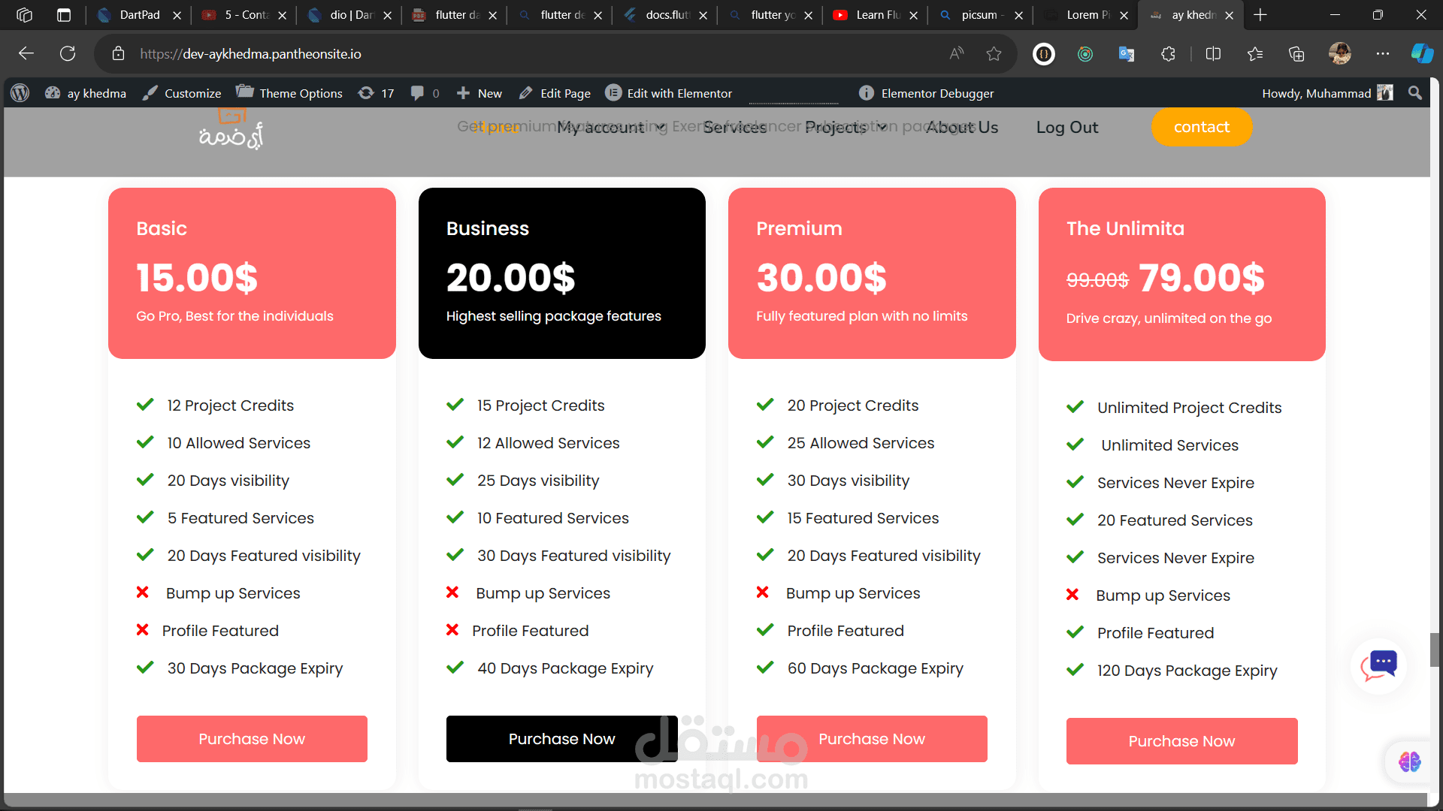Open the chat bubble widget icon
This screenshot has height=811, width=1443.
pyautogui.click(x=1379, y=665)
